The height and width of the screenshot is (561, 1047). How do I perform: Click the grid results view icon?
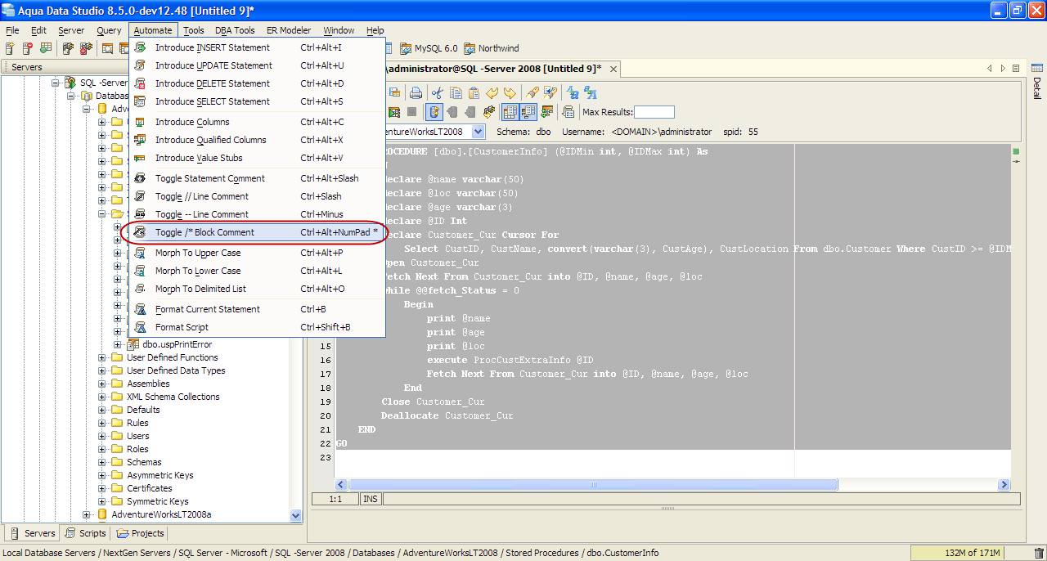click(510, 112)
